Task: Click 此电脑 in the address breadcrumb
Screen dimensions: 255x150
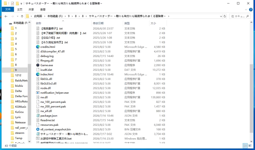Action: tap(38, 16)
